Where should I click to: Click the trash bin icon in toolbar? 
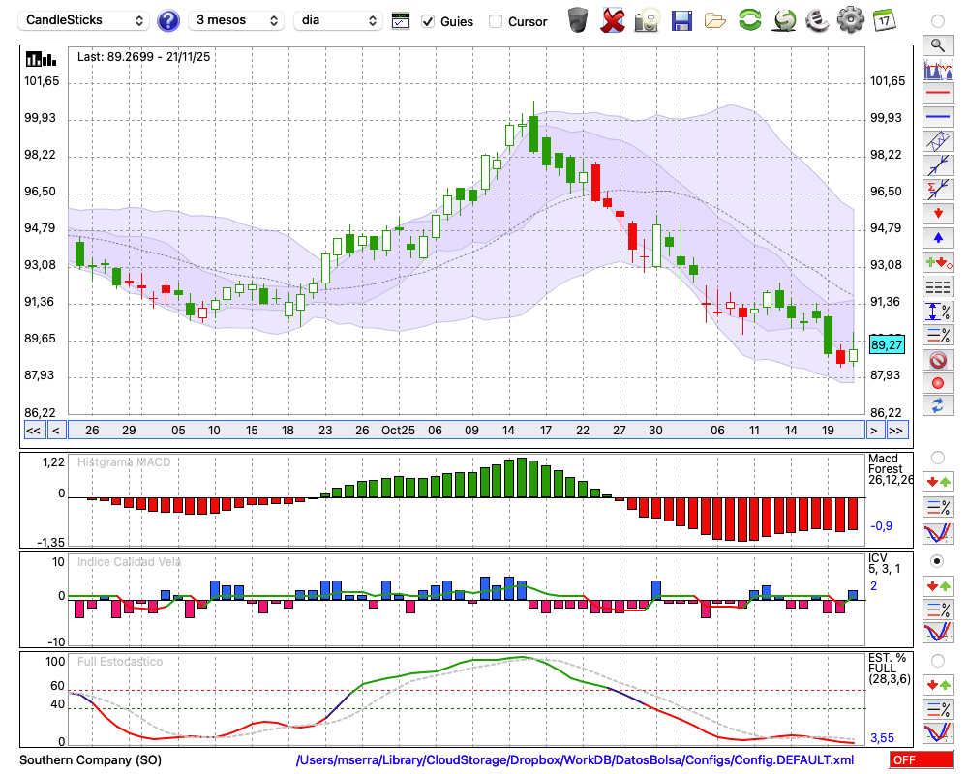[x=578, y=19]
